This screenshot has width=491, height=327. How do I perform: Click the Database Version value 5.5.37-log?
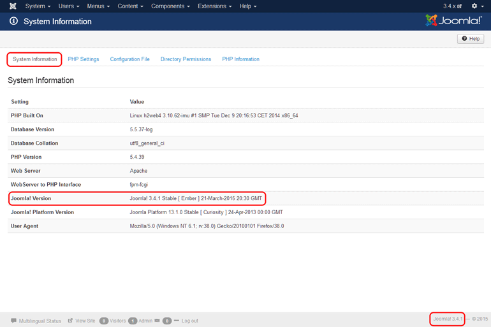coord(141,129)
